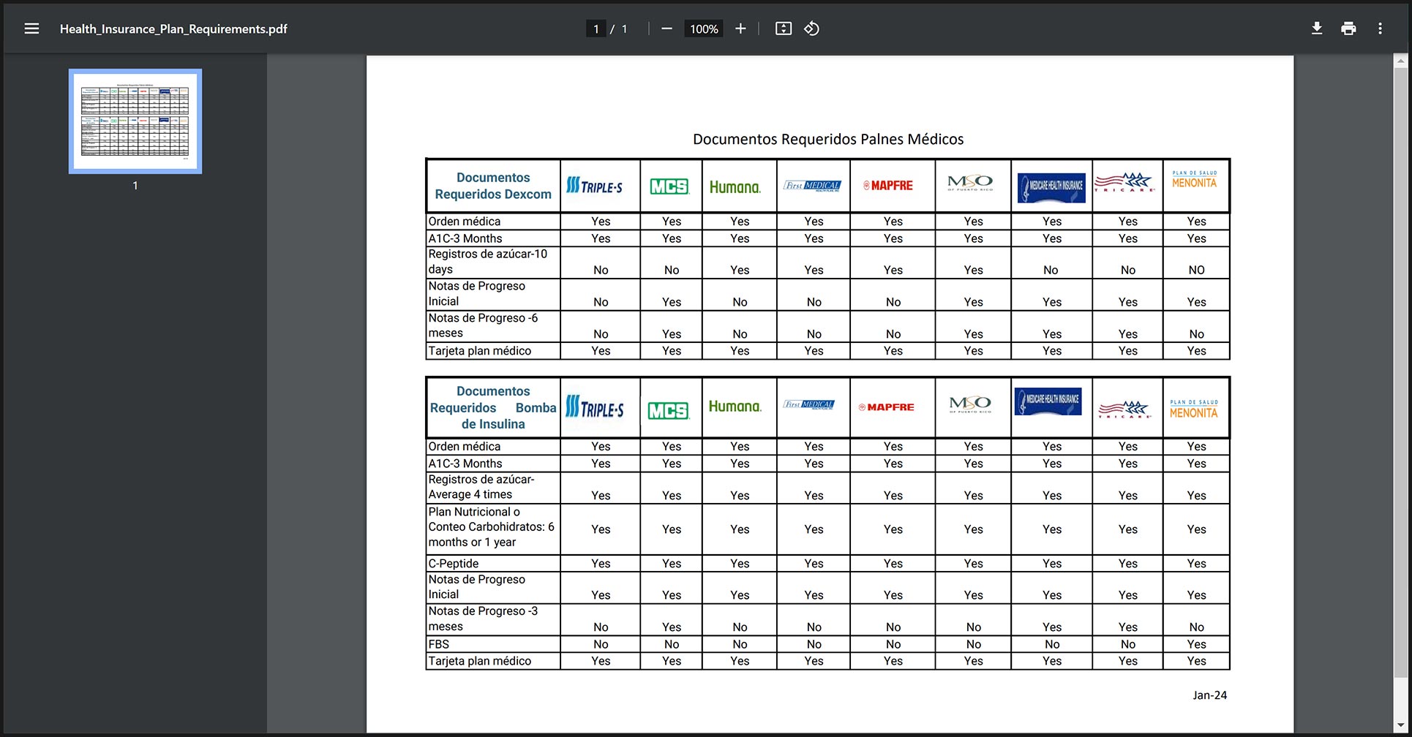Click the Humana logo in Bomba de Insulina table
The height and width of the screenshot is (737, 1412).
point(735,407)
